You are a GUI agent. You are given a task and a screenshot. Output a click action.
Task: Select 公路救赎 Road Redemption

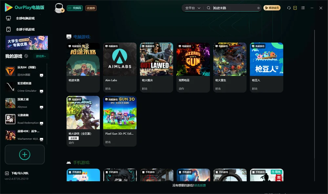point(24,119)
